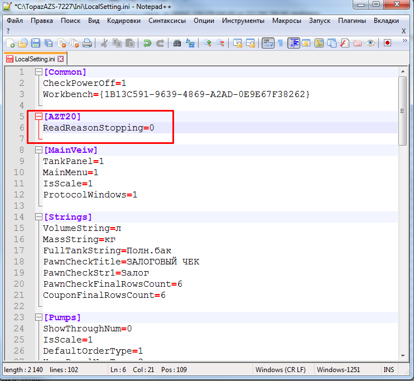Collapse the [Pumps] section fold marker
The width and height of the screenshot is (414, 381).
tap(39, 317)
